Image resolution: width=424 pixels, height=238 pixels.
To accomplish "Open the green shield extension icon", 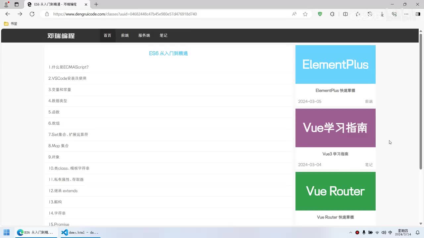I will coord(320,14).
